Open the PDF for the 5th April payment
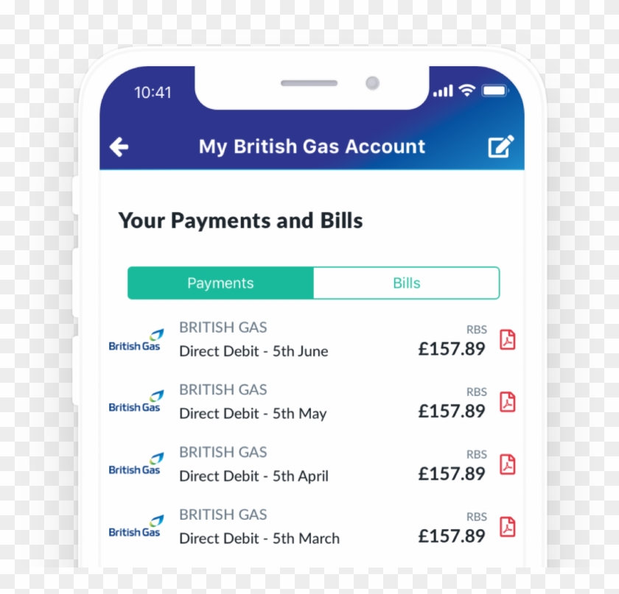This screenshot has height=594, width=619. coord(506,464)
